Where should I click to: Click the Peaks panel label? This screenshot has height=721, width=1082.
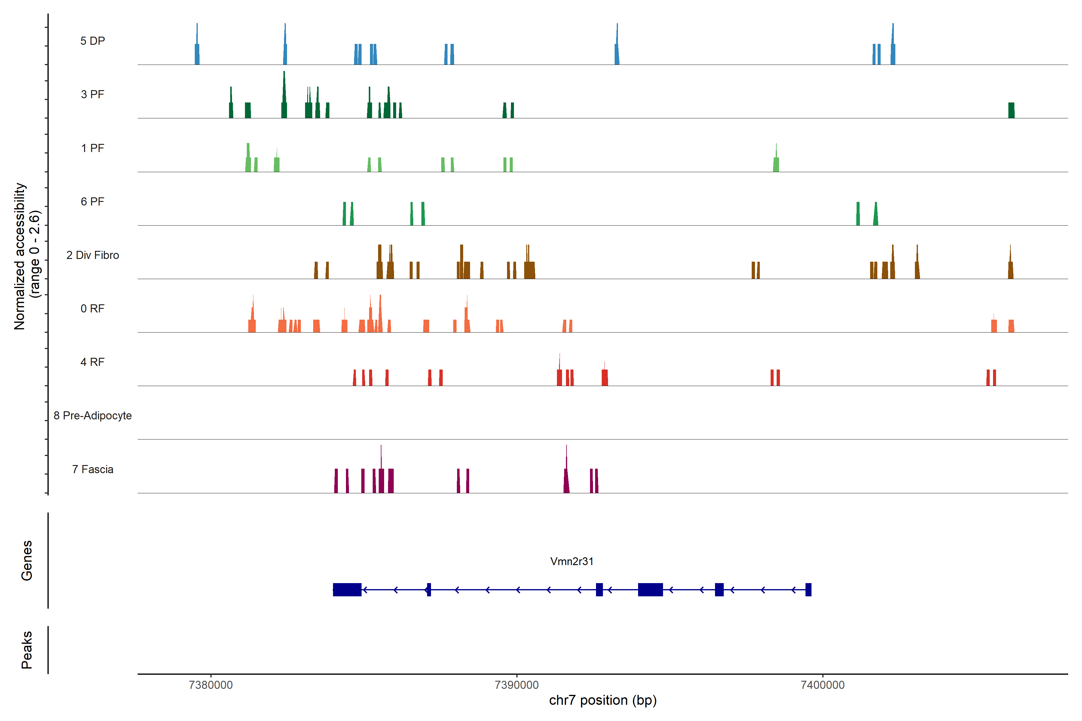tap(27, 650)
